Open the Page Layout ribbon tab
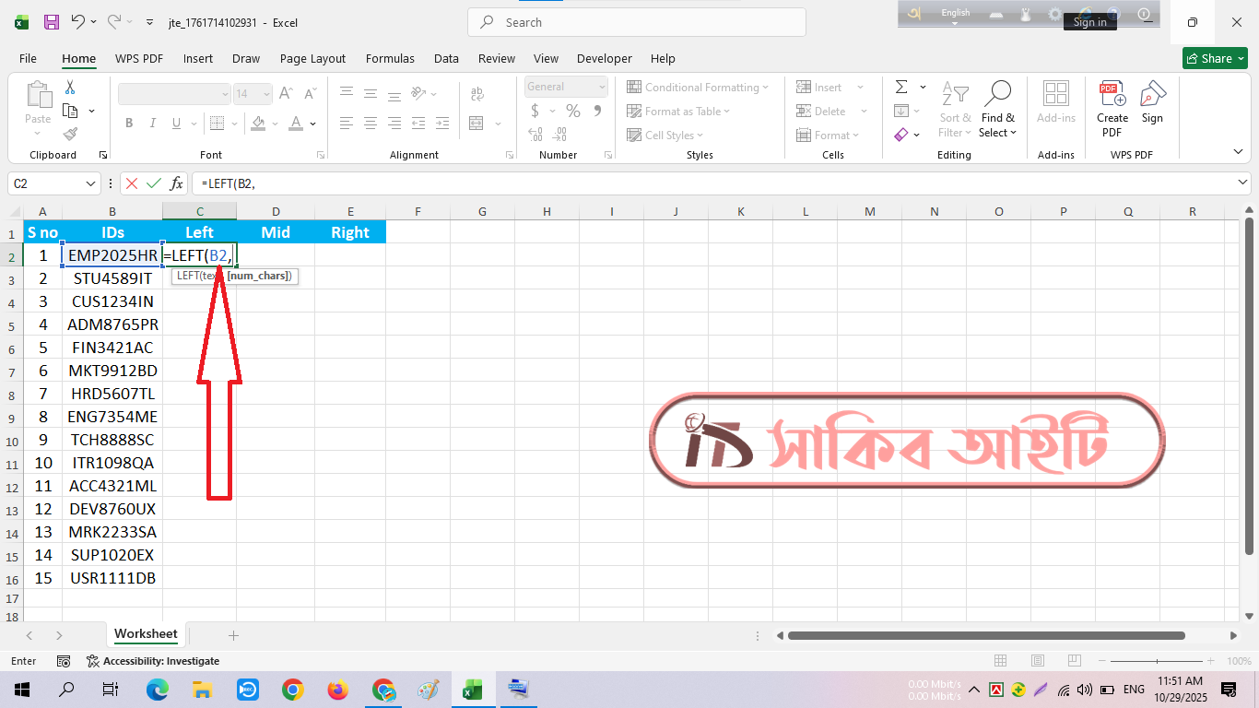 [312, 58]
